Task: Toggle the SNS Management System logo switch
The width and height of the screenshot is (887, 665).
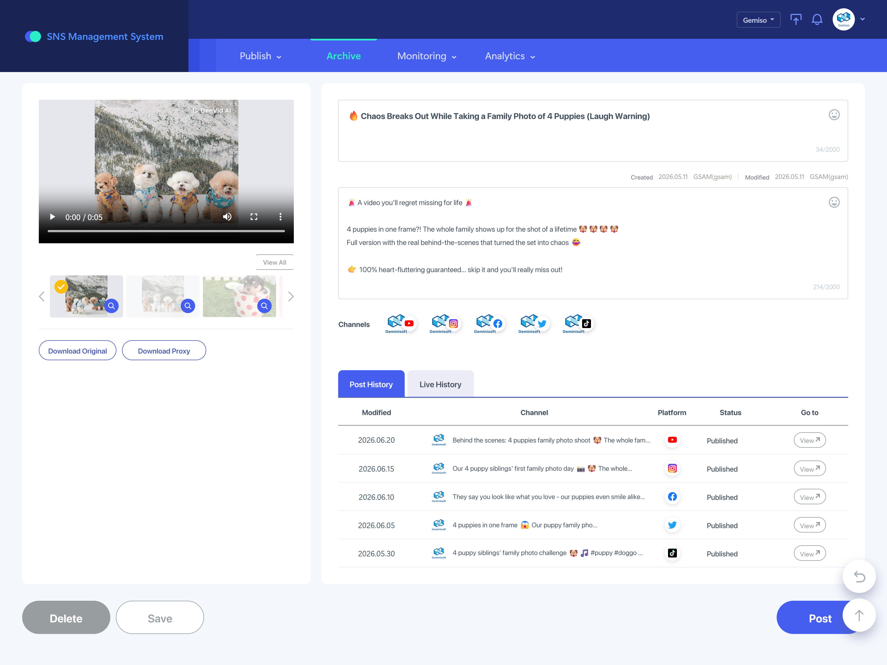Action: [x=33, y=37]
